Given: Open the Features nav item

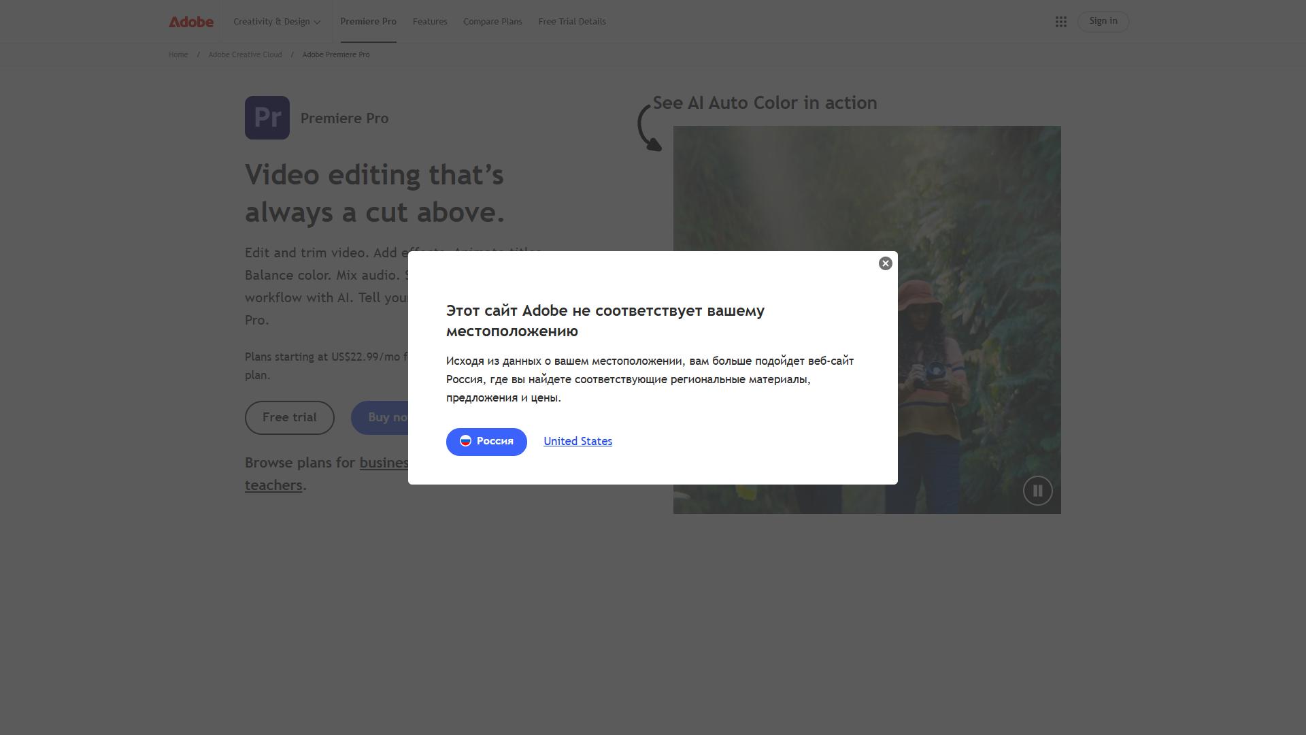Looking at the screenshot, I should tap(430, 22).
